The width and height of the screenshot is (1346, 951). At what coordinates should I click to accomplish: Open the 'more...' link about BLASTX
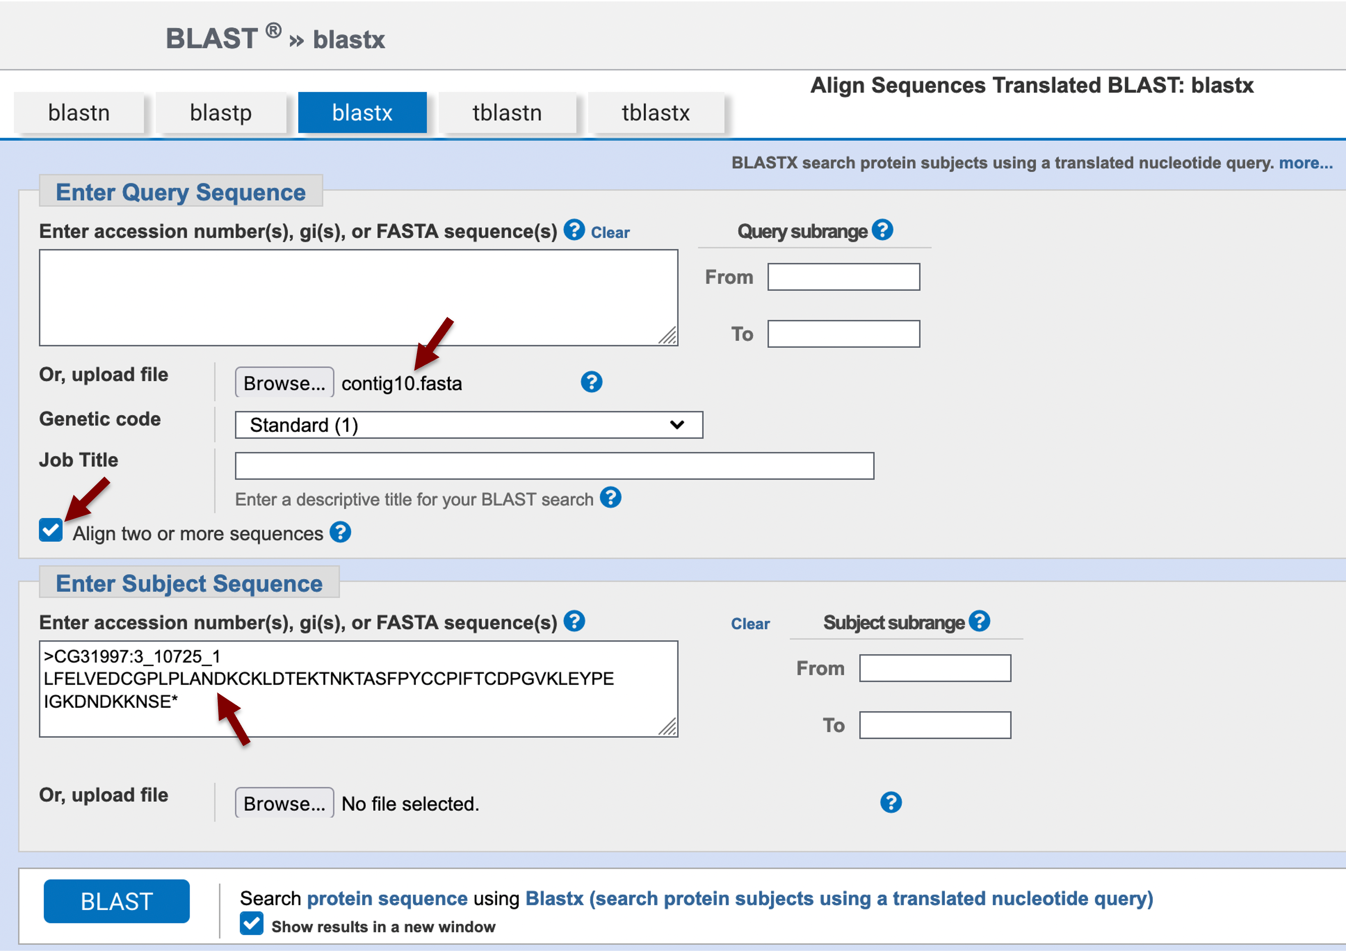1306,163
